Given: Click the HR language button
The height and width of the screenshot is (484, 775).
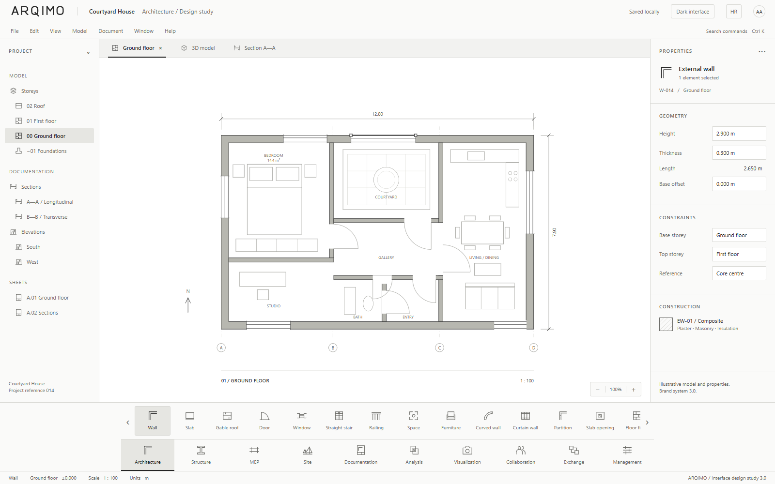Looking at the screenshot, I should 733,12.
